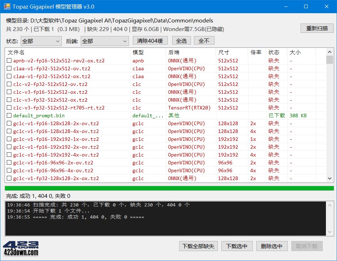Select file name gclc-v1-fp16-192x192-1x-ov.tz2

pyautogui.click(x=56, y=139)
